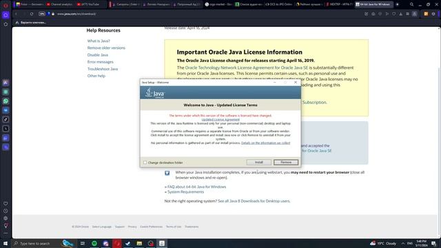Open the Troubleshoot Java link
Viewport: 441px width, 248px height.
pos(103,69)
